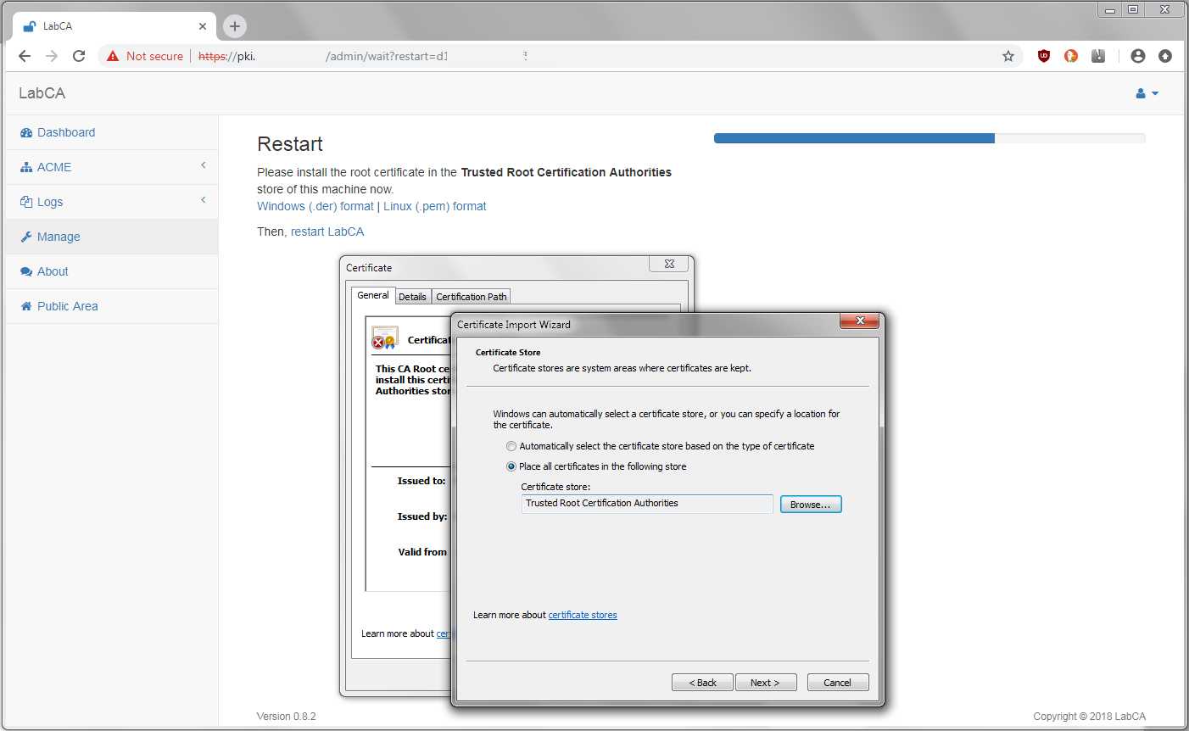
Task: Click the Manage wrench icon
Action: 25,237
